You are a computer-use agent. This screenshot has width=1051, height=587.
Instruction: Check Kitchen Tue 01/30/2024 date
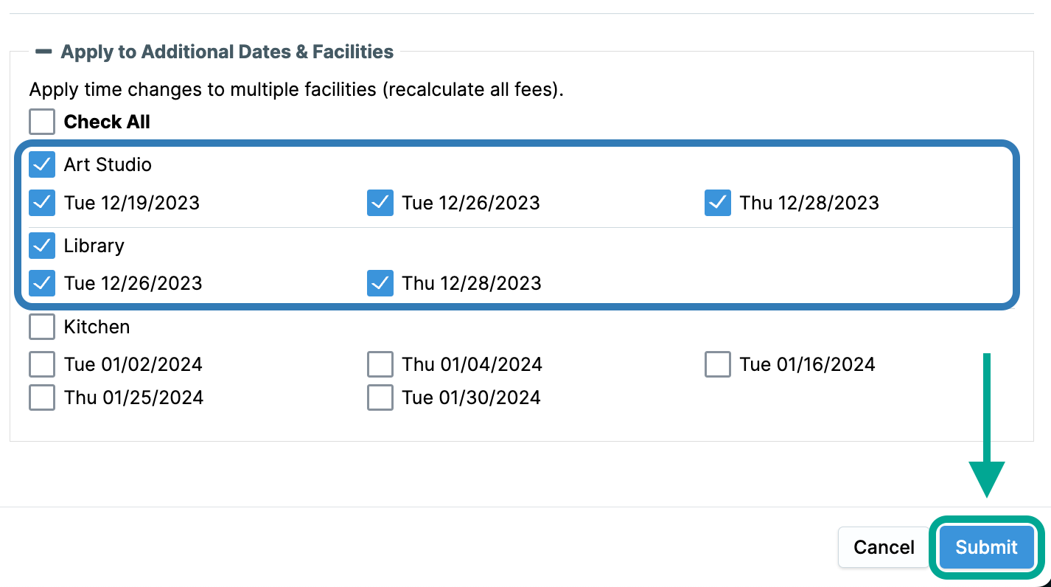point(380,397)
